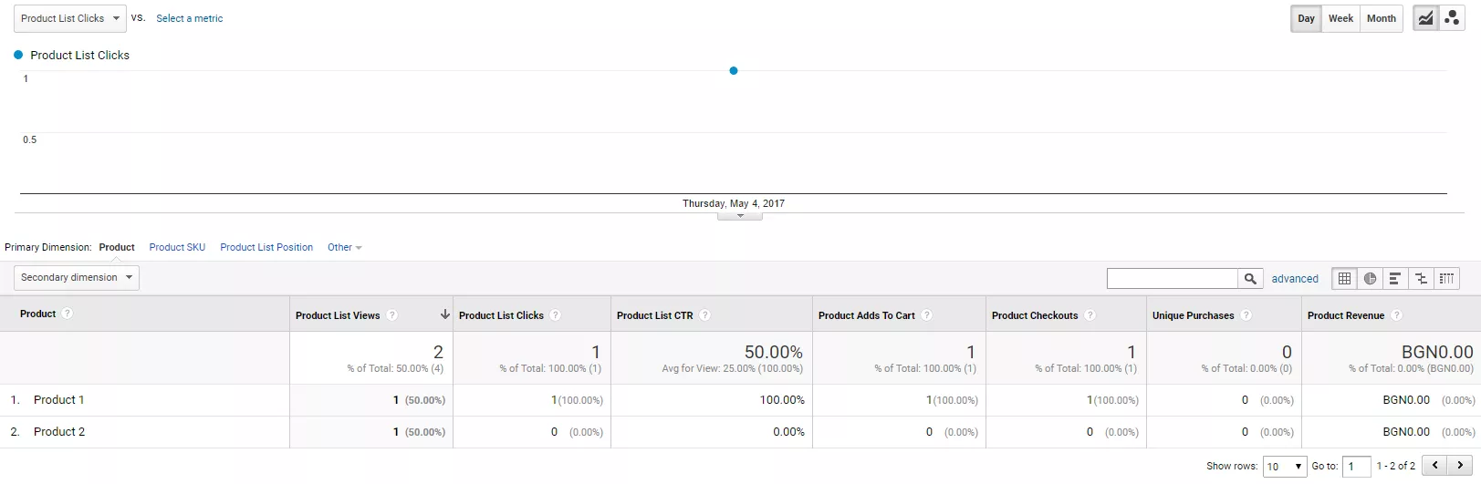Open help for Product List CTR
This screenshot has height=484, width=1481.
coord(704,315)
